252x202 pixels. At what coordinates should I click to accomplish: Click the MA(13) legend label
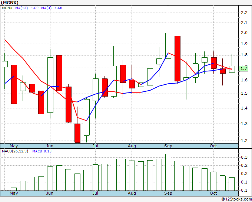(21, 8)
